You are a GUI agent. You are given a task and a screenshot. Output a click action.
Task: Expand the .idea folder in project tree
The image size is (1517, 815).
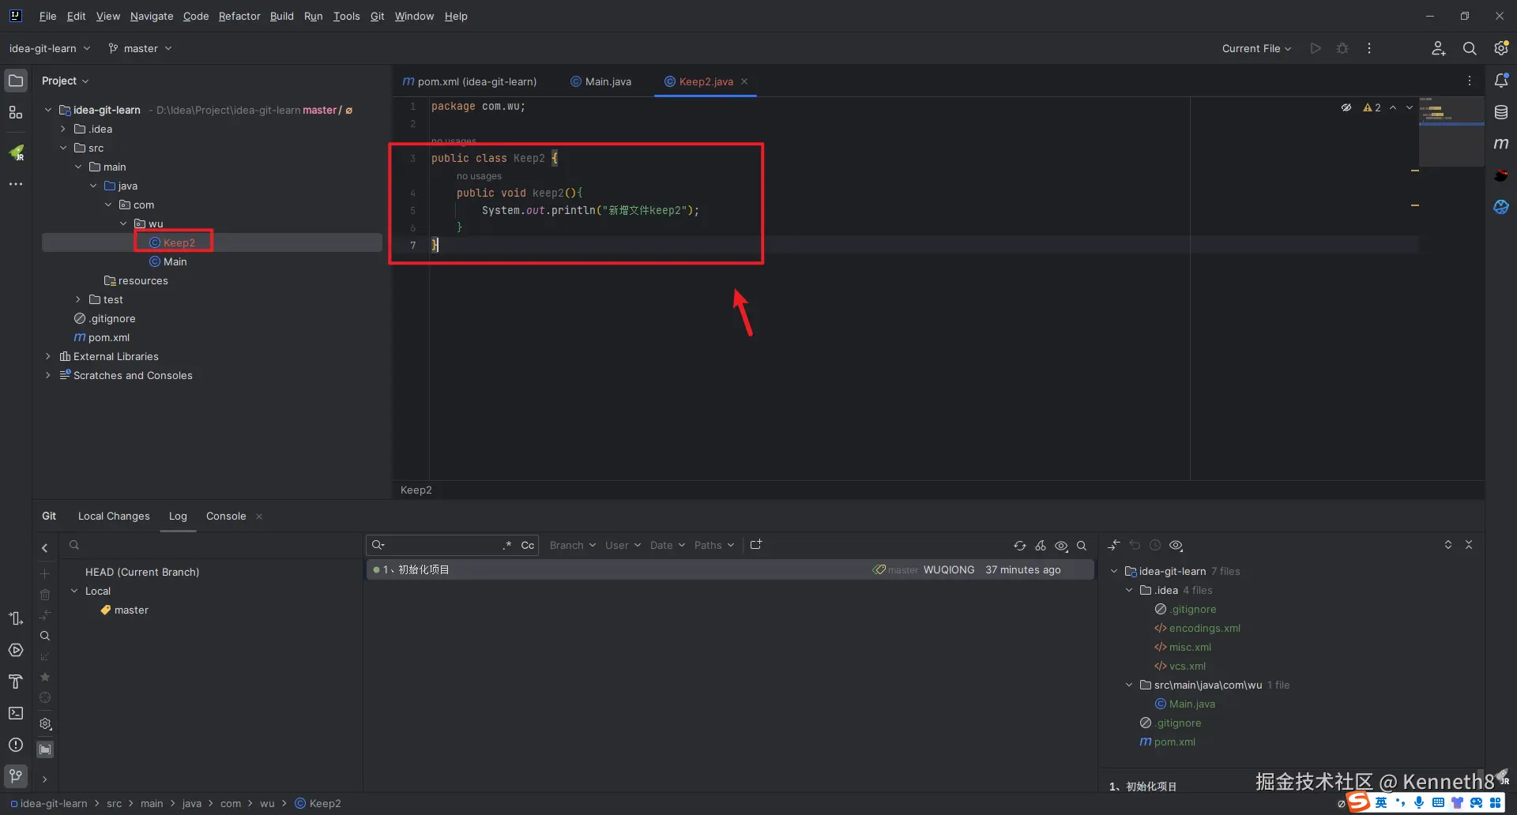point(63,129)
